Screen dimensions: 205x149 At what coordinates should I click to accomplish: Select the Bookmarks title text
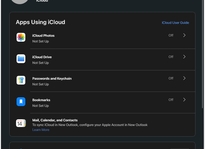[41, 100]
